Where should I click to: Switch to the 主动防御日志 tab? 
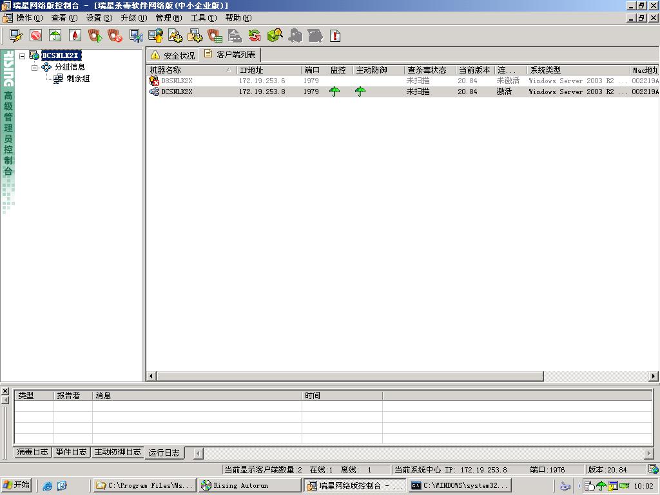click(x=117, y=452)
